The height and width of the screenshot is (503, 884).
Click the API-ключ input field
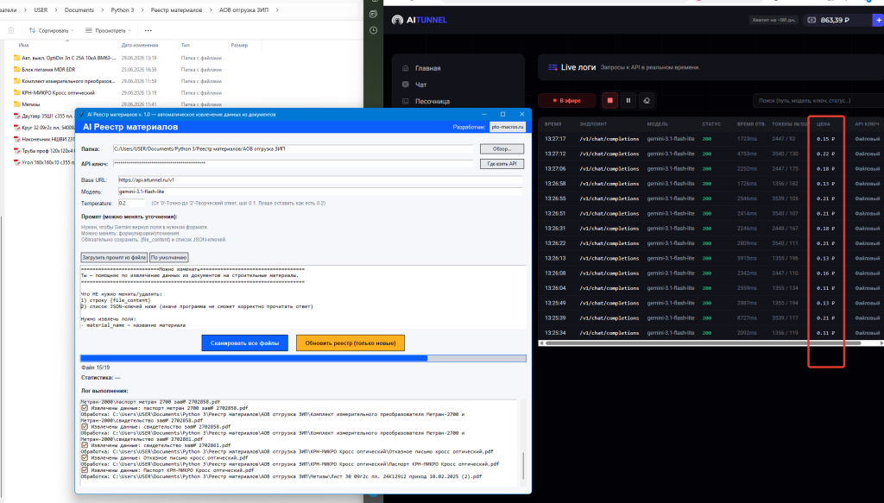click(293, 163)
